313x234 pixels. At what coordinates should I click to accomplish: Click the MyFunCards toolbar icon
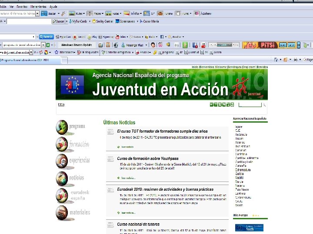[x=70, y=21]
